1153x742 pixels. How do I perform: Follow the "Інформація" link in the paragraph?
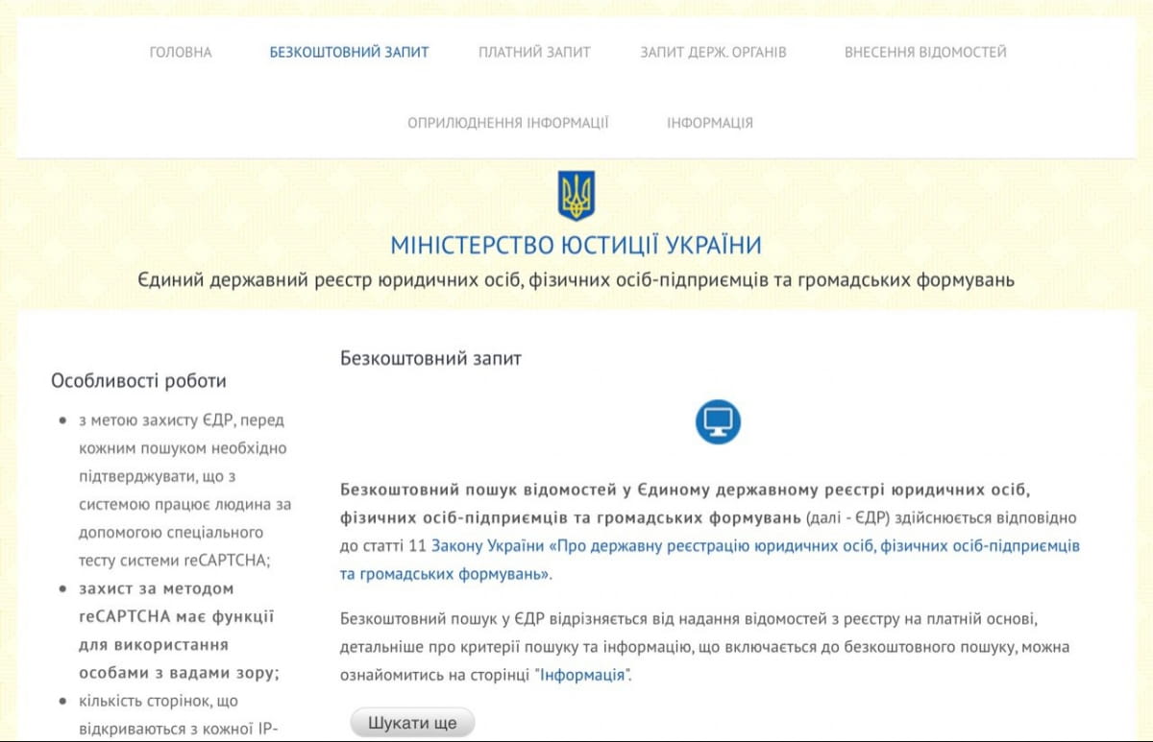pos(583,675)
